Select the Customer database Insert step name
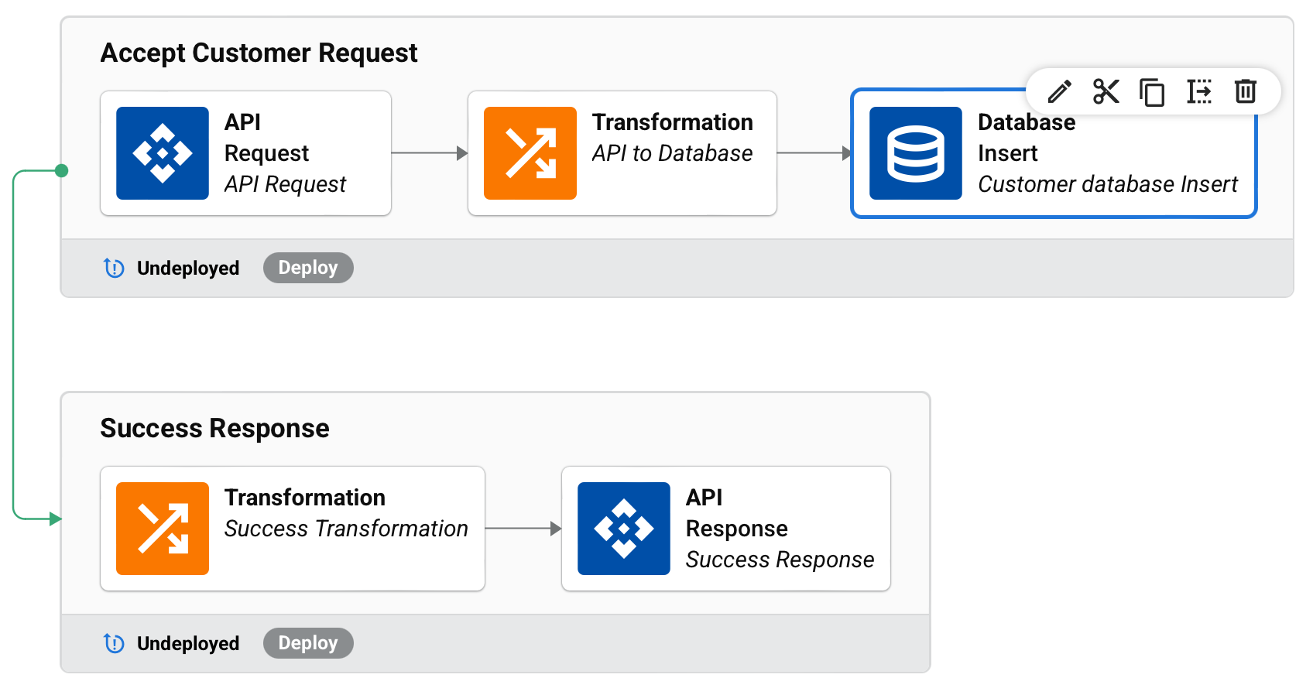 [x=1107, y=184]
